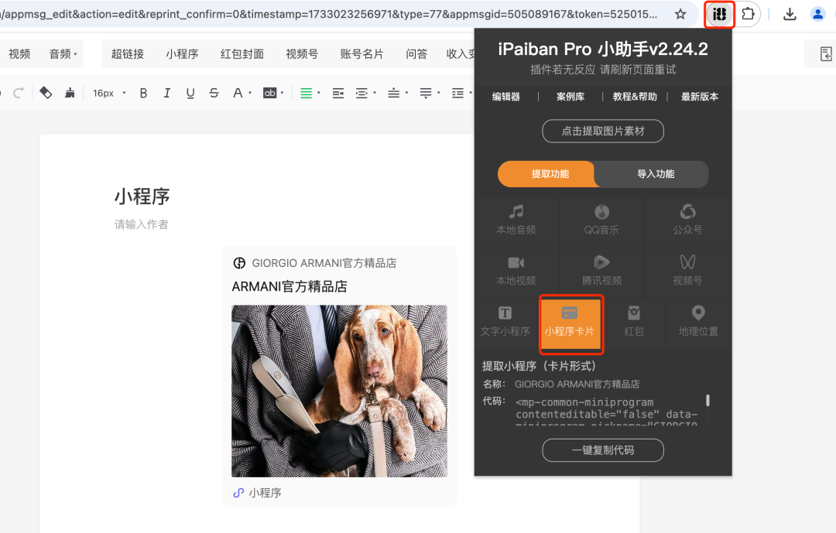
Task: Click 账号名片 in the insert bar
Action: click(361, 54)
